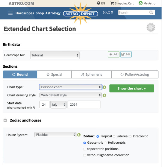Open the Horoscope for dropdown

[55, 55]
